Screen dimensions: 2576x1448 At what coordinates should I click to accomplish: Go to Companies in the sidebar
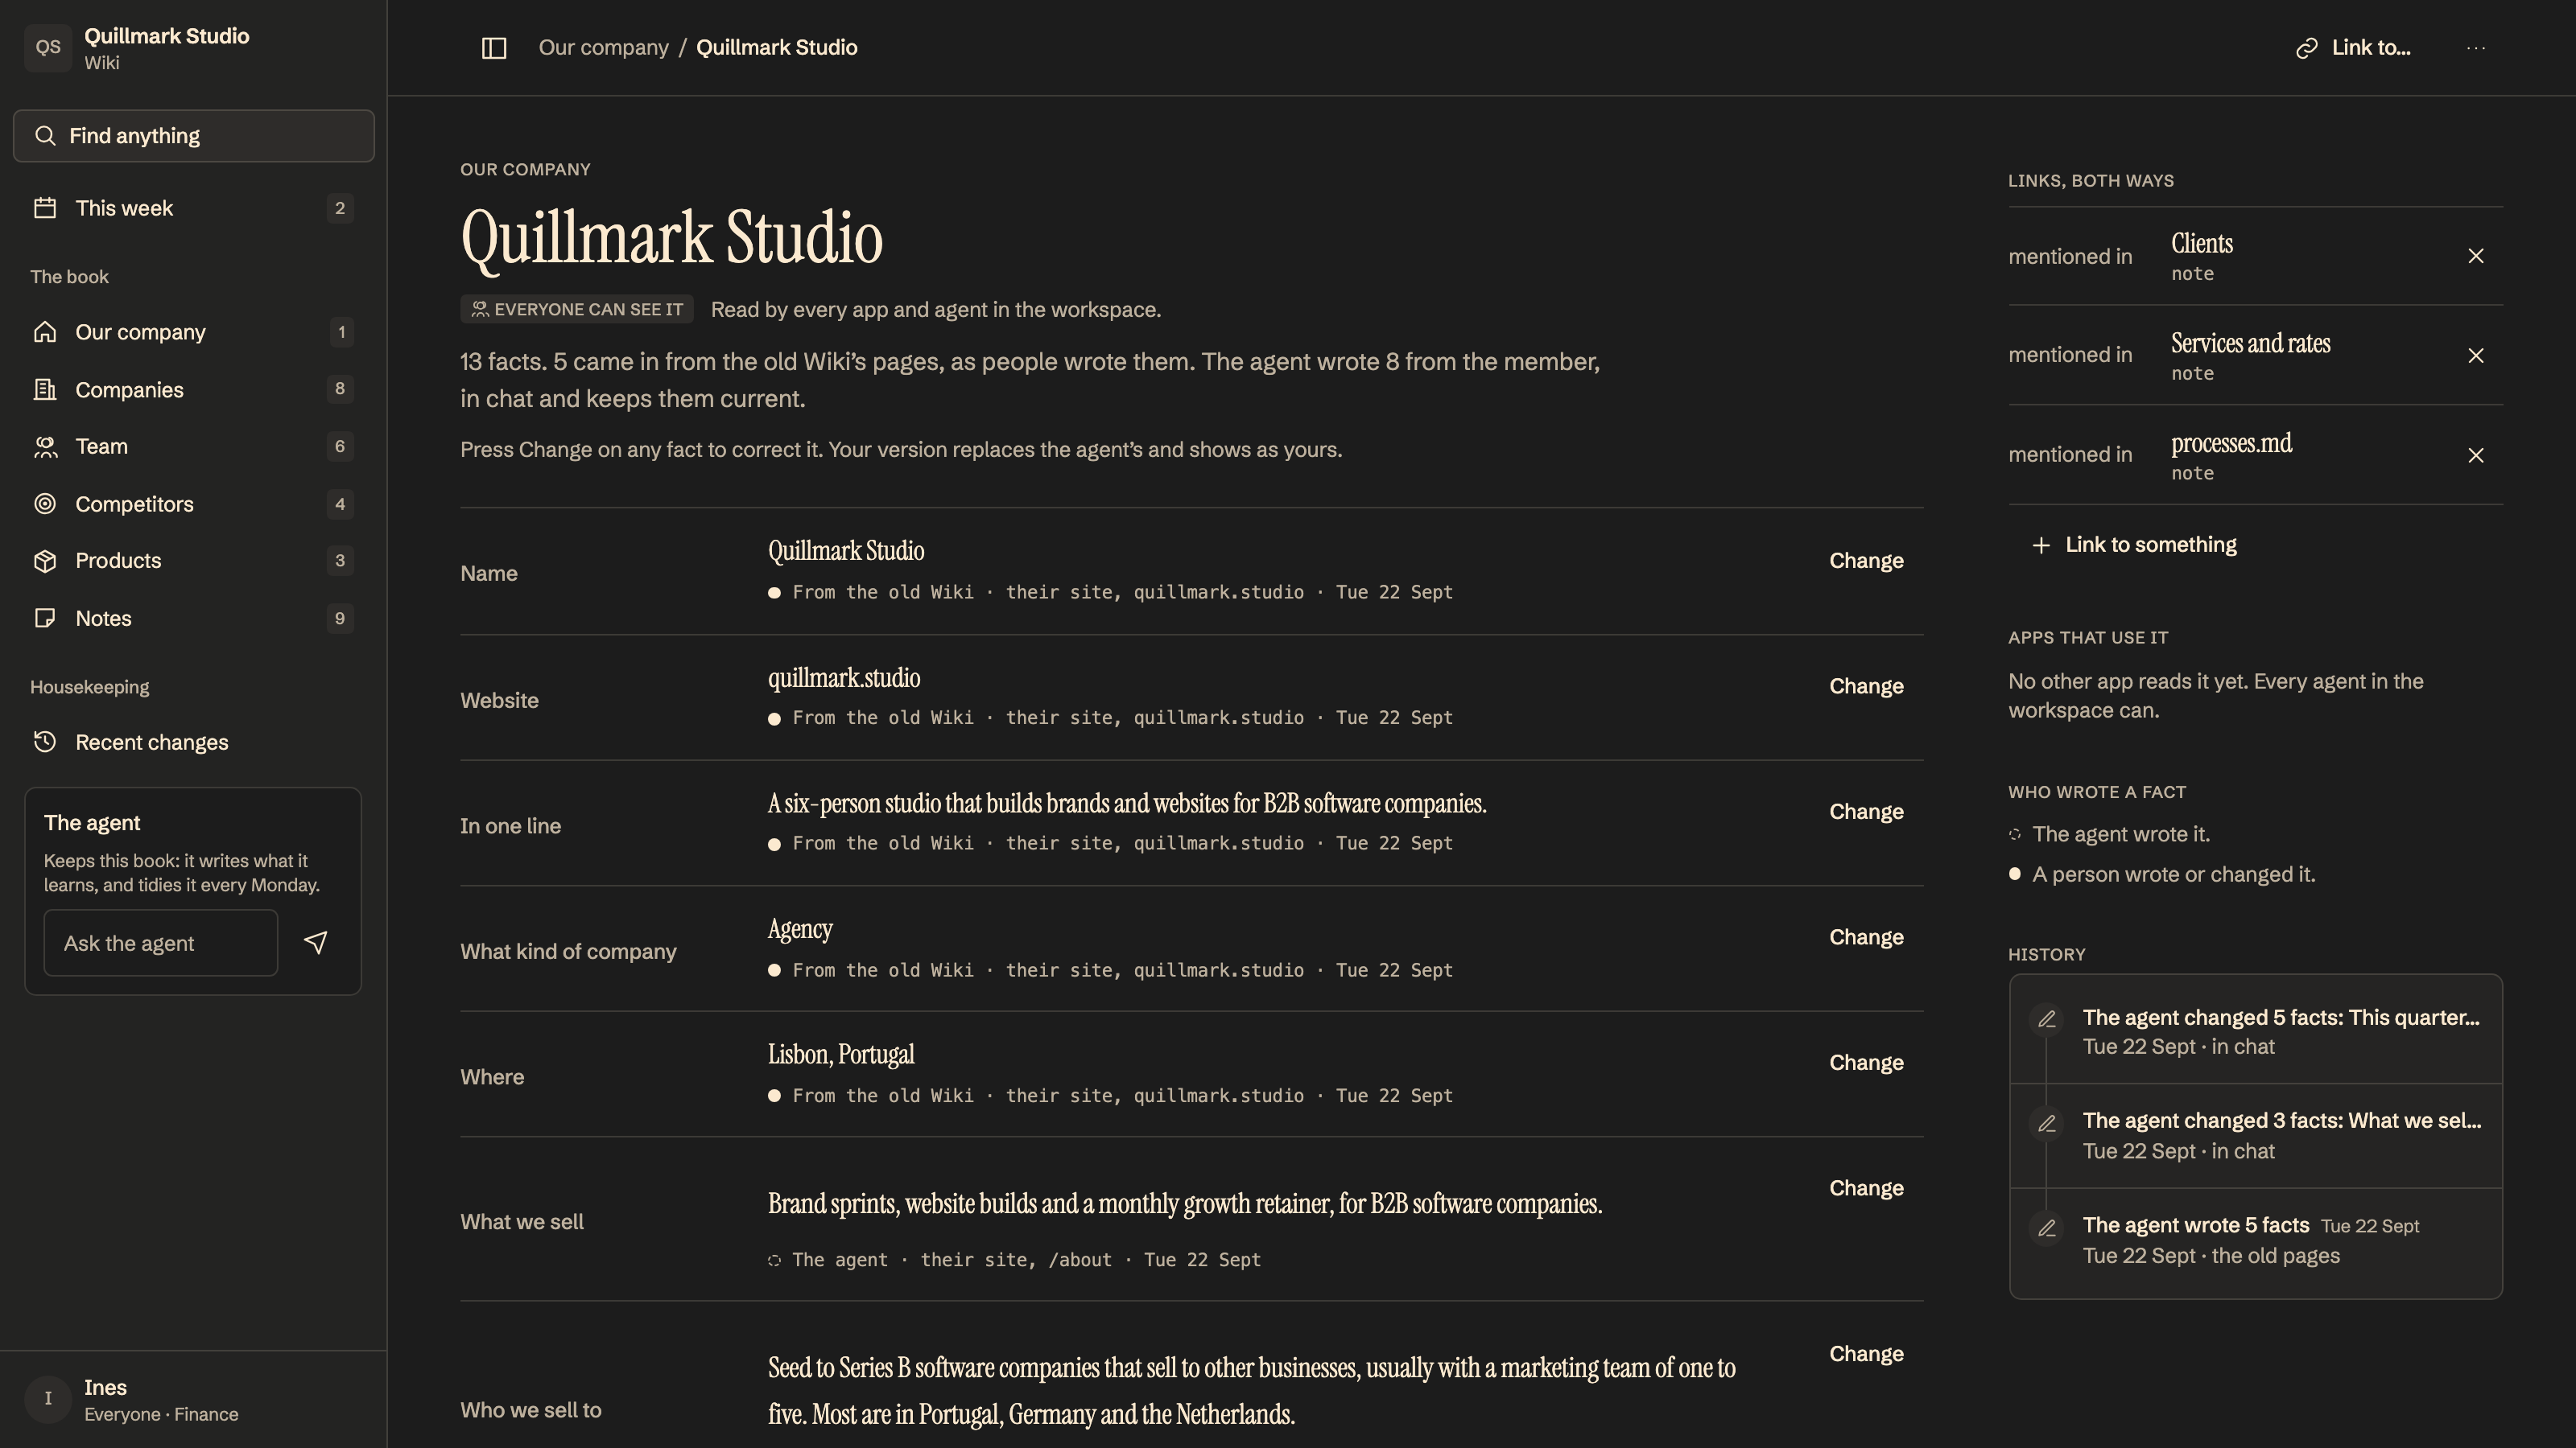194,389
